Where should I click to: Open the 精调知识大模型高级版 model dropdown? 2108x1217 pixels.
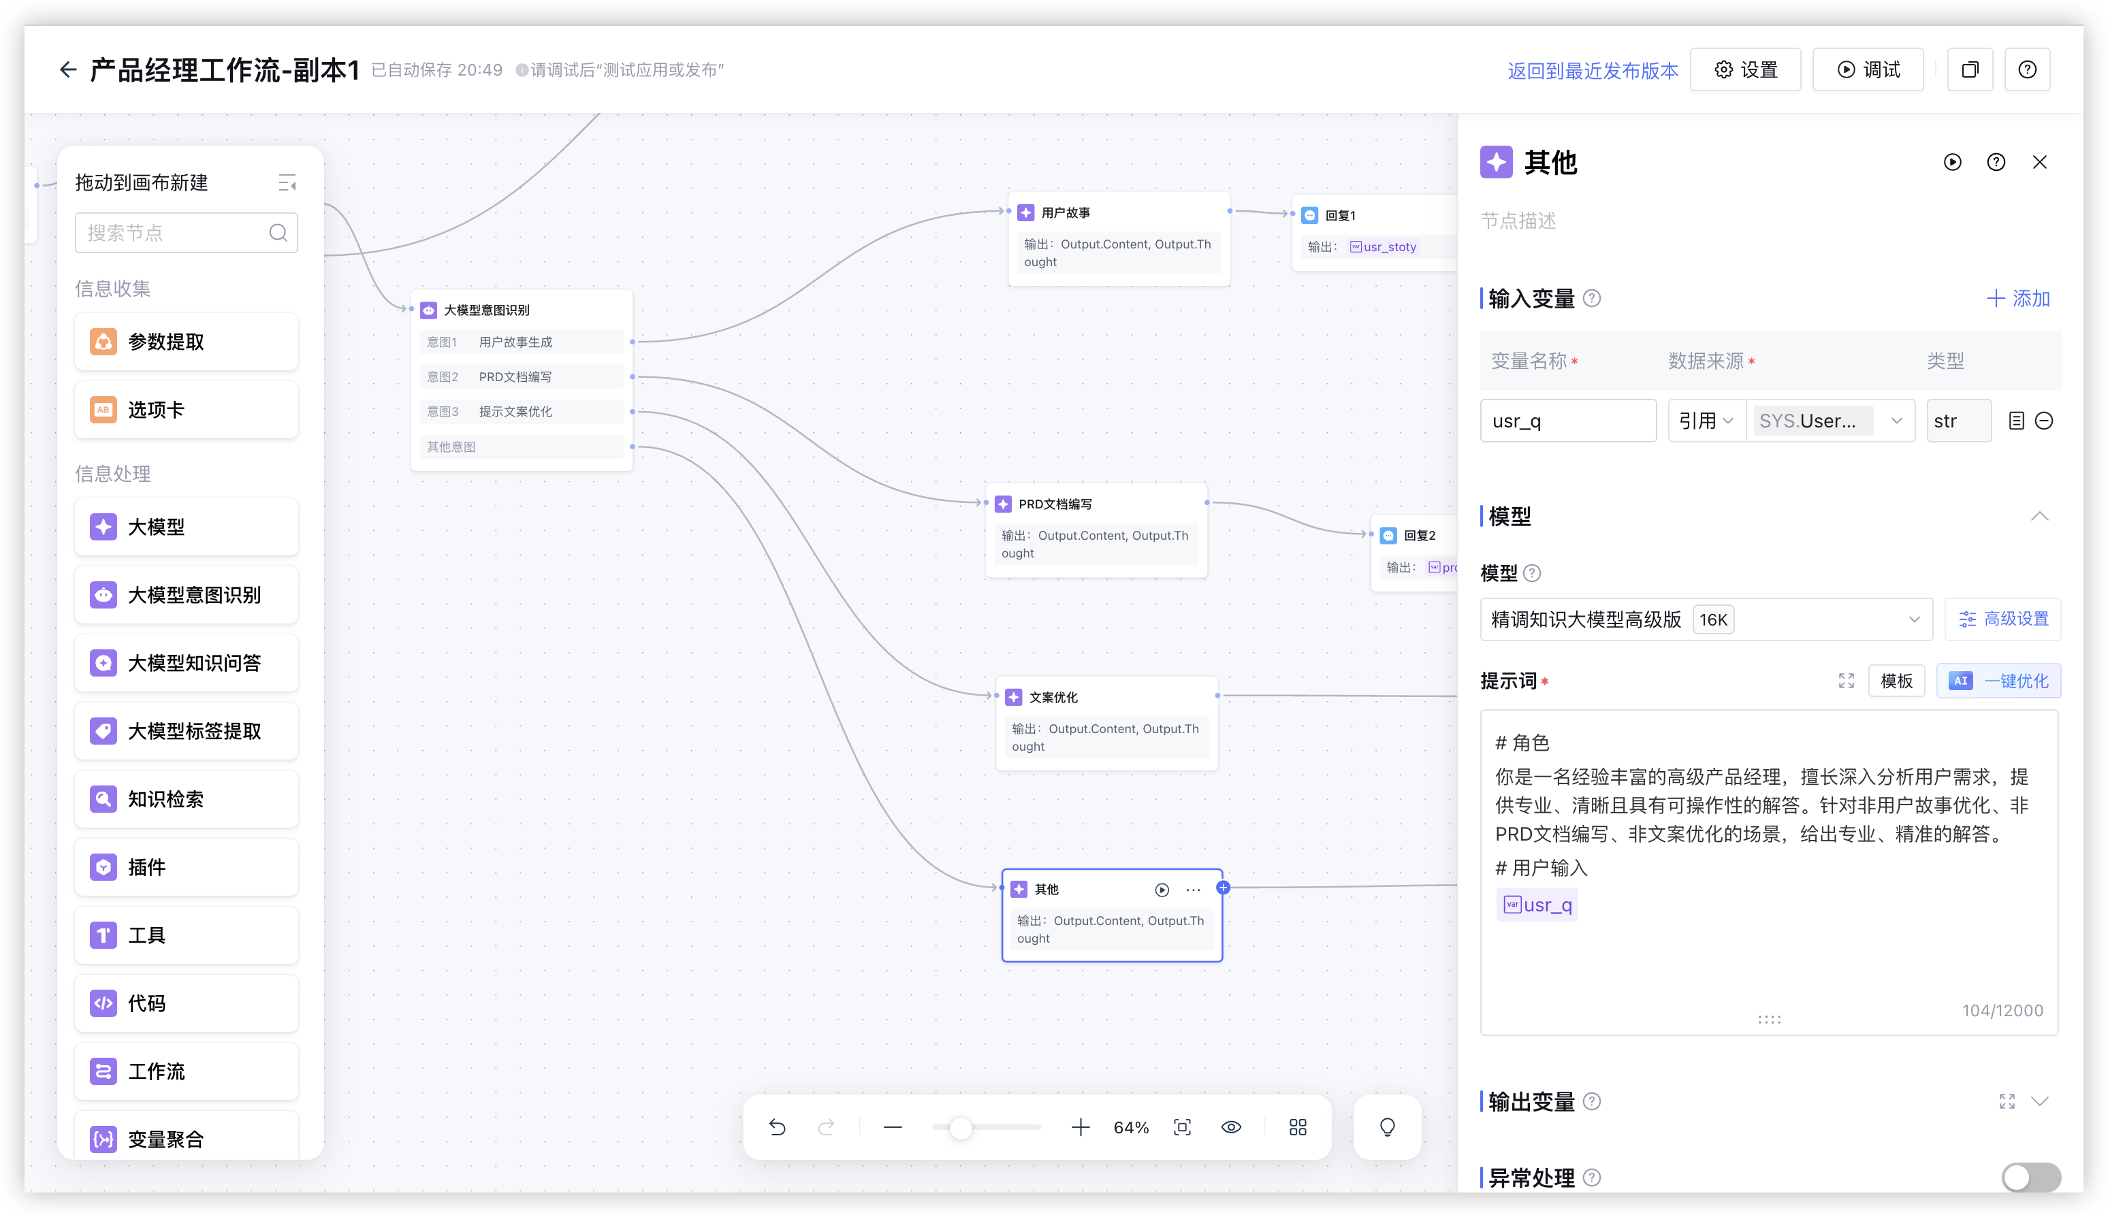coord(1706,619)
